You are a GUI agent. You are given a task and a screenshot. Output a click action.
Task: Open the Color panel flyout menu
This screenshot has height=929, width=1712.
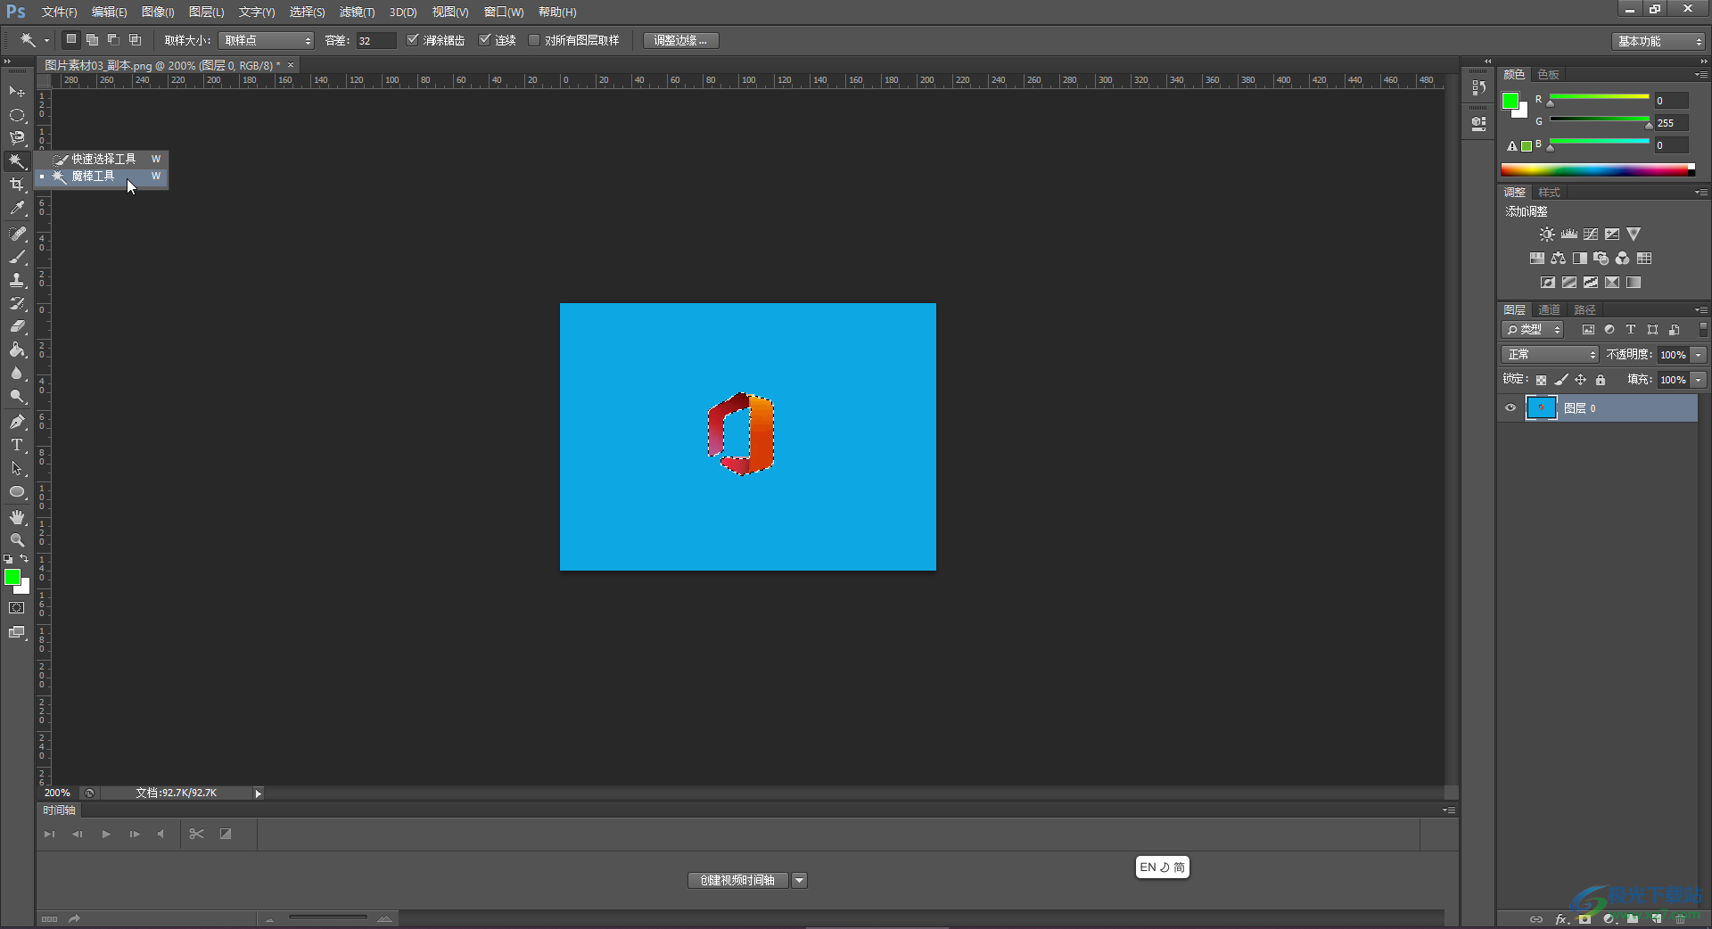coord(1701,74)
